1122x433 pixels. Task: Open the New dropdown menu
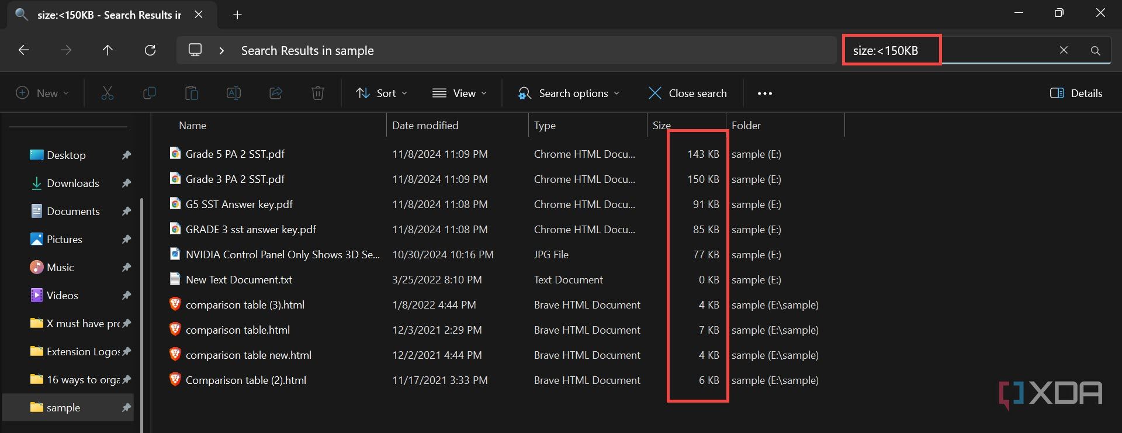(x=43, y=93)
